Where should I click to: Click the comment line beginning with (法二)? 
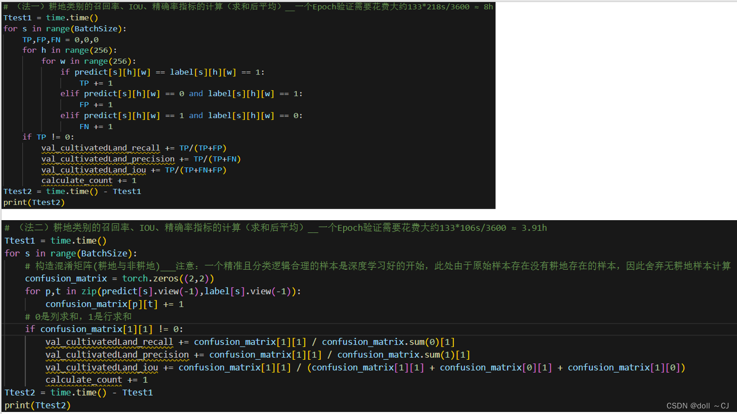click(x=276, y=228)
